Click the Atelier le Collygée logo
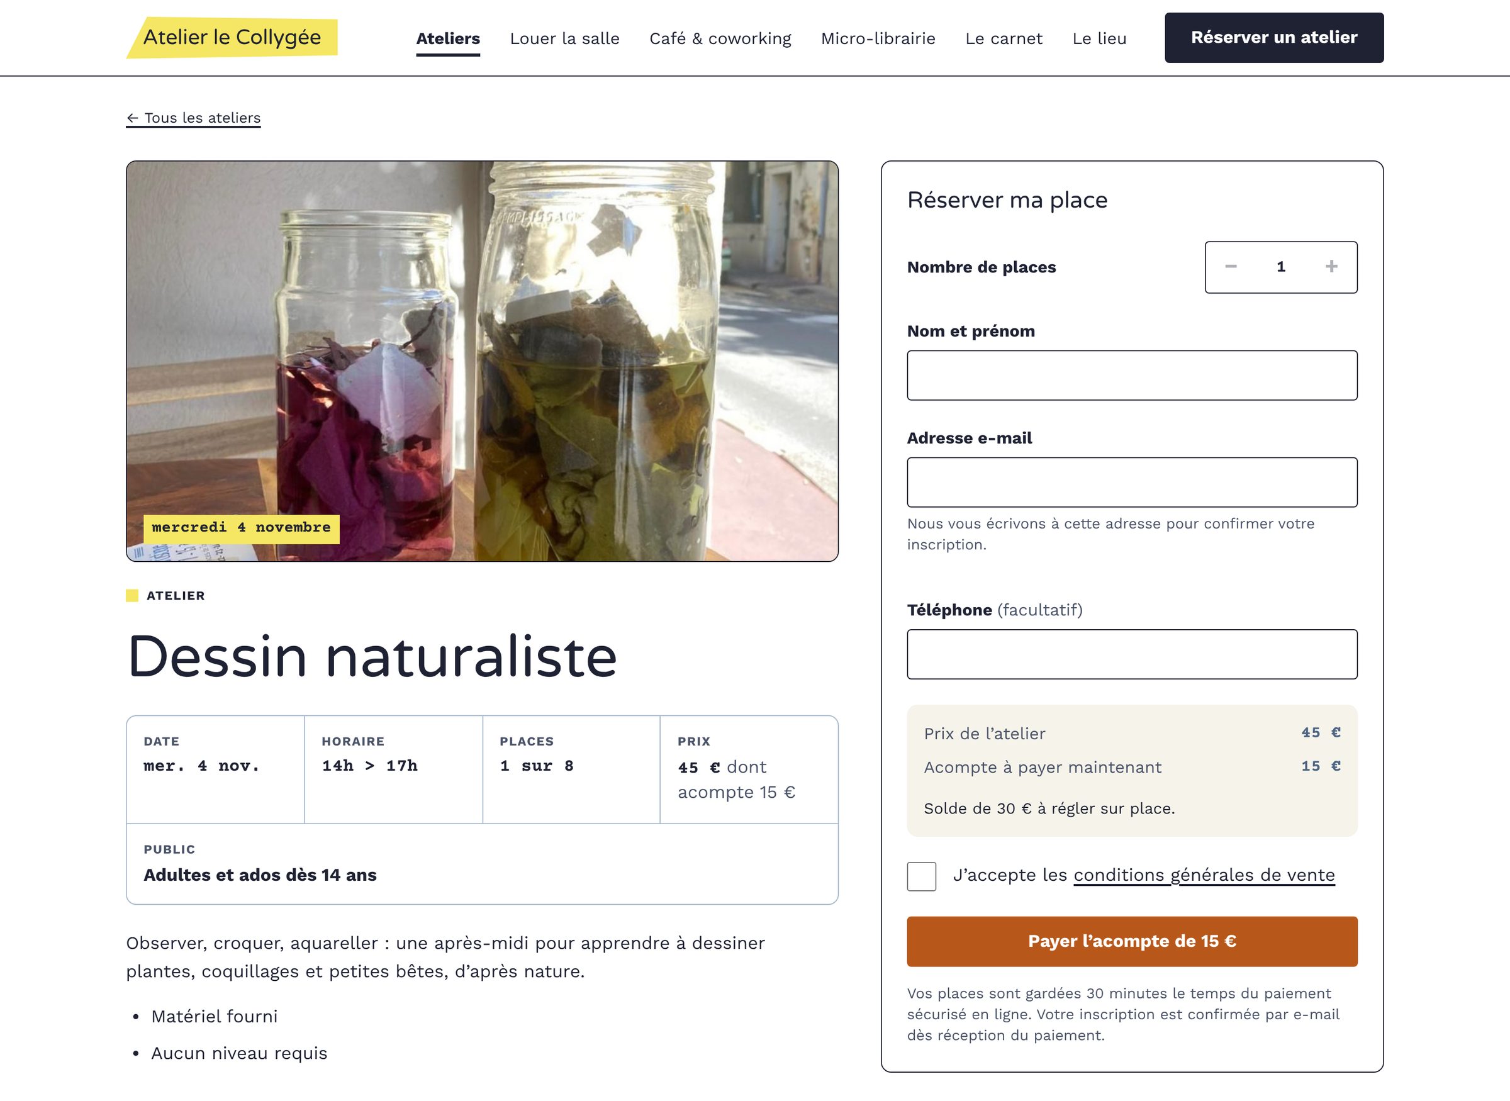 pyautogui.click(x=232, y=37)
